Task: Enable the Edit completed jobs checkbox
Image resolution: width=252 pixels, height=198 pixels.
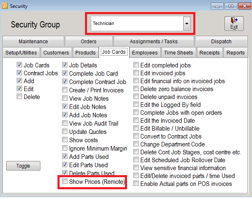Action: point(136,65)
